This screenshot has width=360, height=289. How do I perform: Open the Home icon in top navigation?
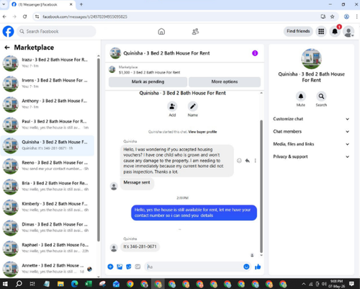pyautogui.click(x=161, y=32)
